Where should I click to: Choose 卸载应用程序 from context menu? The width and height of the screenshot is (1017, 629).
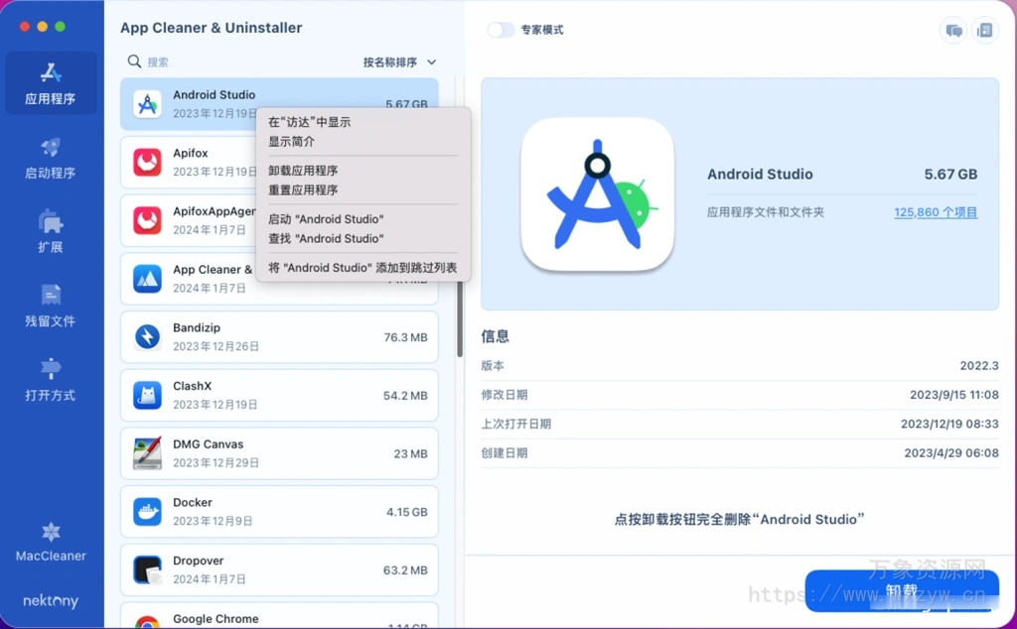303,171
